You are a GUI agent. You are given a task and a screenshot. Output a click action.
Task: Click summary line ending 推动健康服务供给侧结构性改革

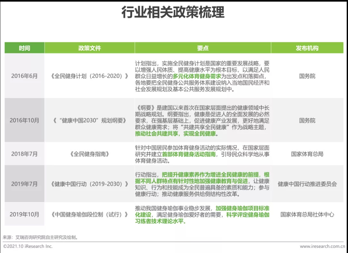coord(187,194)
